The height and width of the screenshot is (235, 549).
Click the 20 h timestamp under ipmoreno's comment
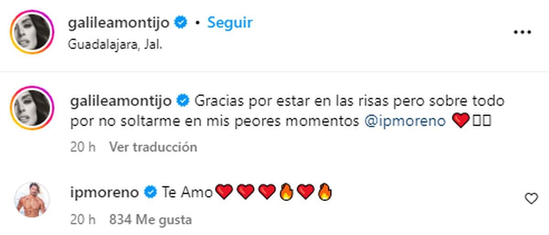coord(82,219)
